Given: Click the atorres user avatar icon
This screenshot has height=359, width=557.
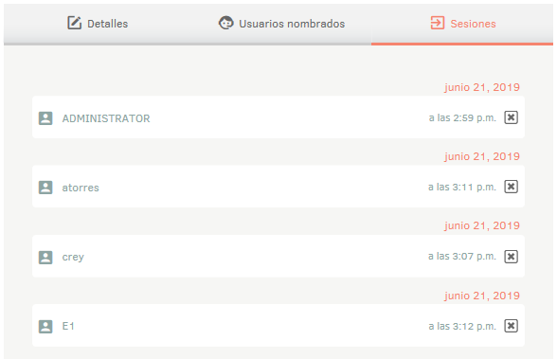Looking at the screenshot, I should pyautogui.click(x=45, y=188).
